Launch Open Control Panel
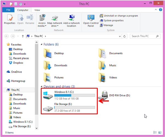Image resolution: width=165 pixels, height=137 pixels. point(91,21)
